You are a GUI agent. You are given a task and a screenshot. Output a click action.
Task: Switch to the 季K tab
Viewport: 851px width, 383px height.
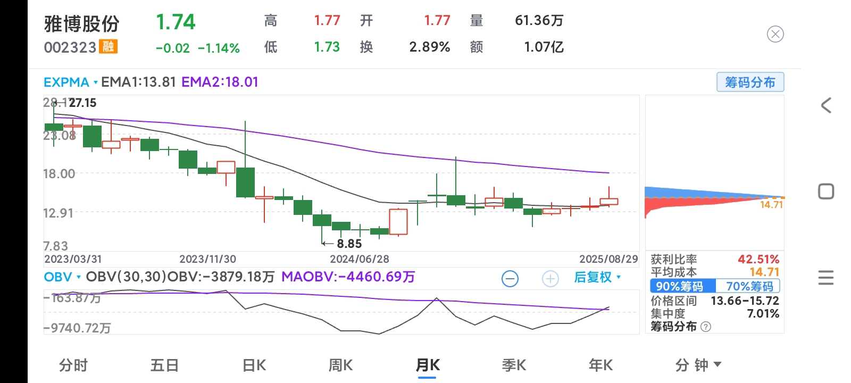point(514,365)
